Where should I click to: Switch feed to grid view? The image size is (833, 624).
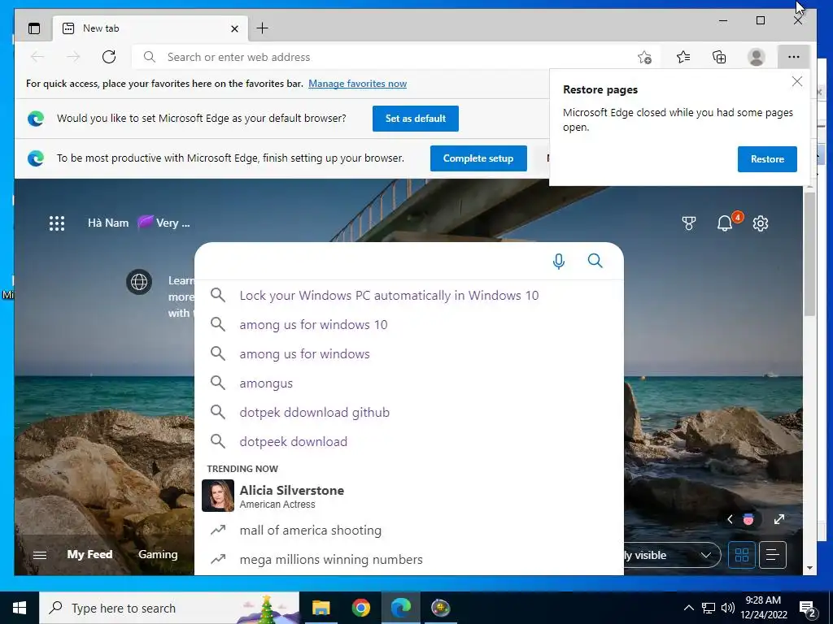pyautogui.click(x=742, y=555)
